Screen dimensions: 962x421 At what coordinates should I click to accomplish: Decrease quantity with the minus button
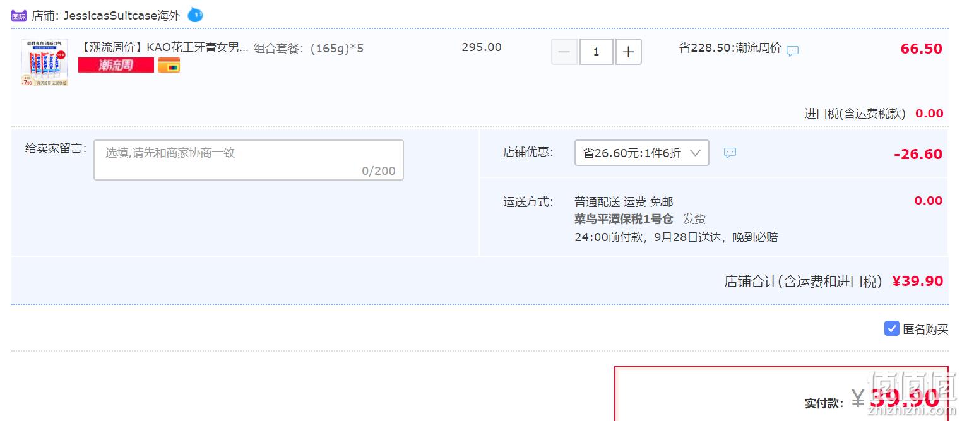pos(564,52)
